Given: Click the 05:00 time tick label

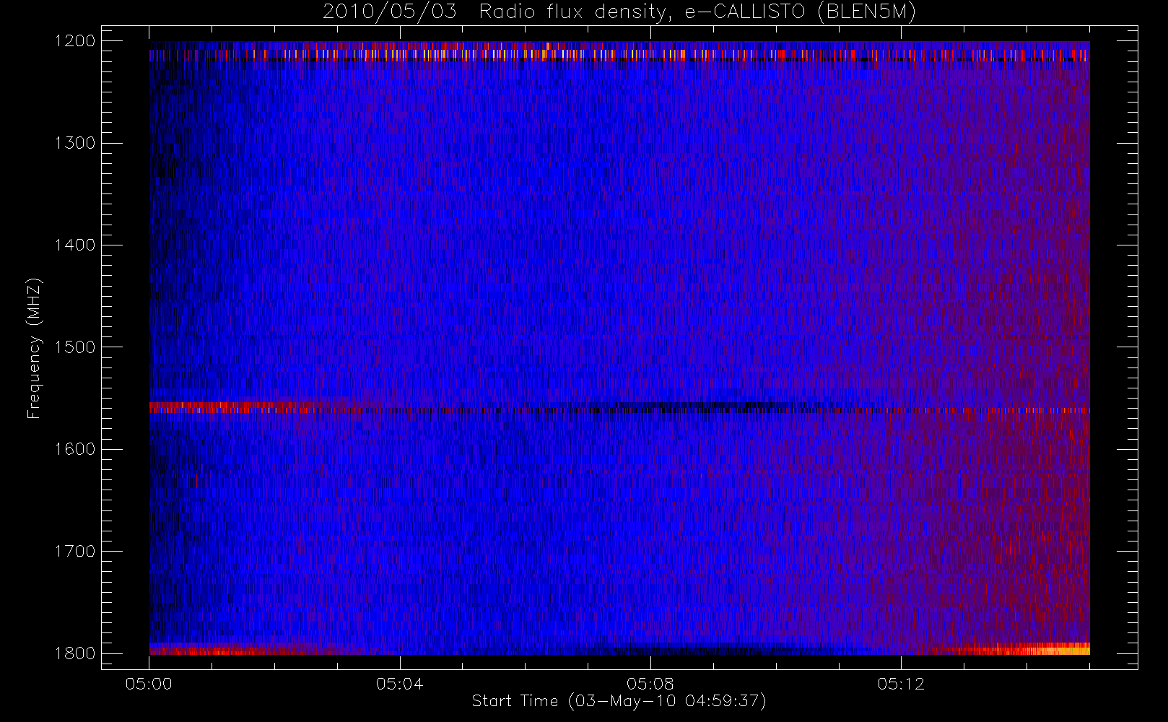Looking at the screenshot, I should [x=149, y=684].
